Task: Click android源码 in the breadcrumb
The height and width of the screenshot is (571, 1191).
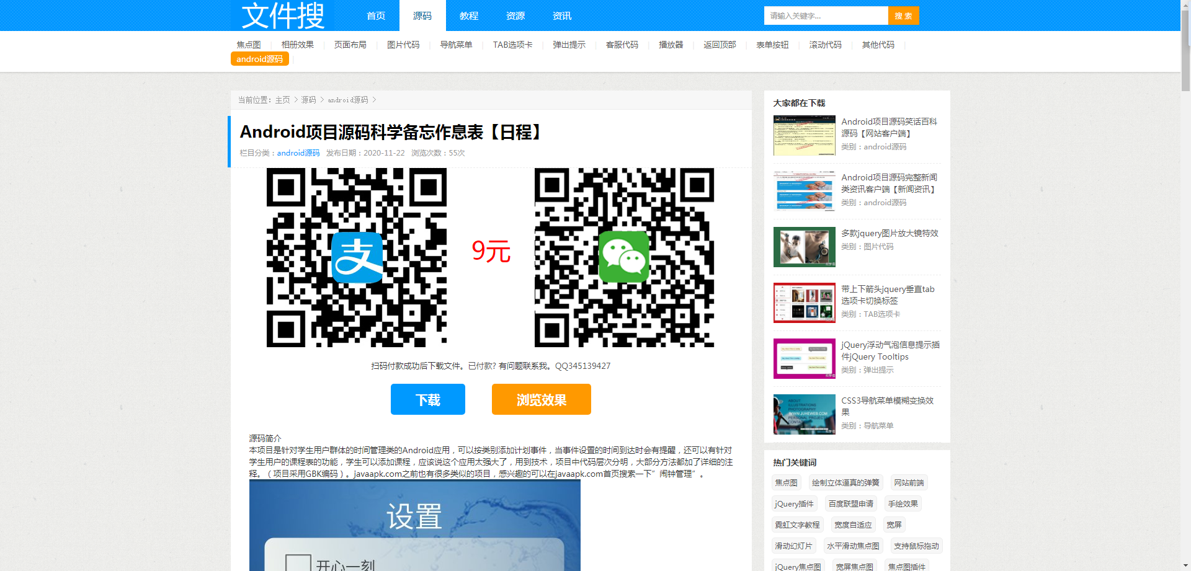Action: (x=348, y=100)
